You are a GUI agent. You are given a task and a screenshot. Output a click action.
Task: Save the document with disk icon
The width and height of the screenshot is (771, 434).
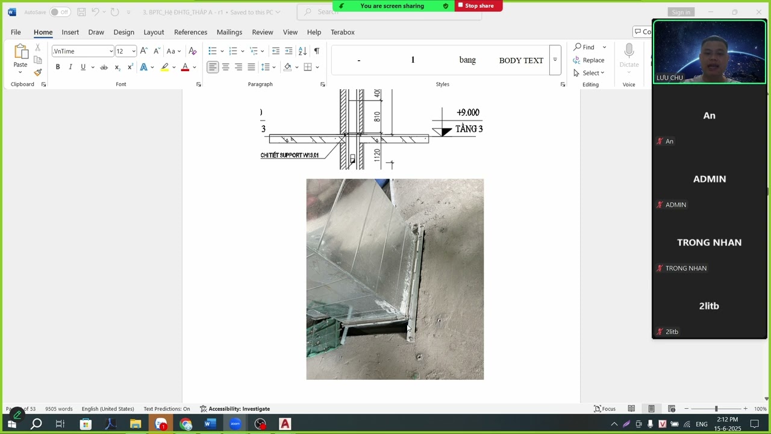(81, 12)
